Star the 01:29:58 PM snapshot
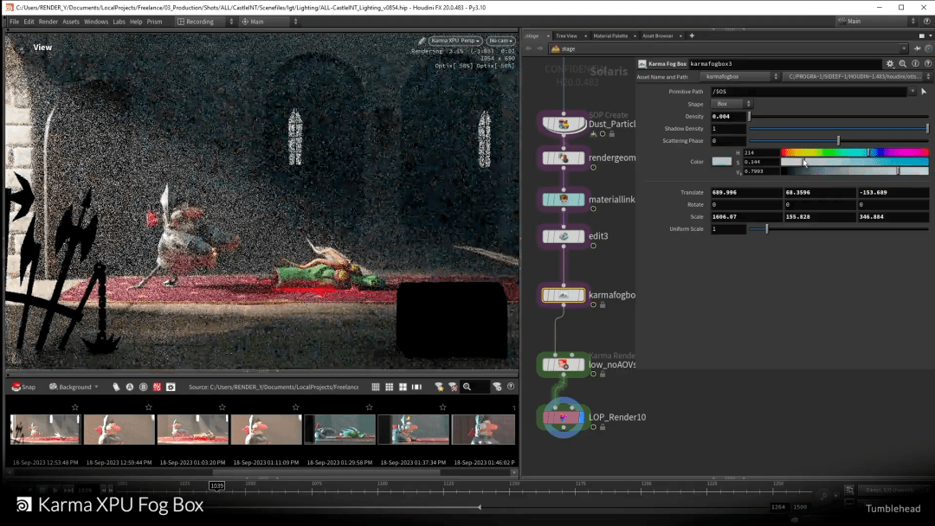Viewport: 935px width, 526px height. pos(369,407)
